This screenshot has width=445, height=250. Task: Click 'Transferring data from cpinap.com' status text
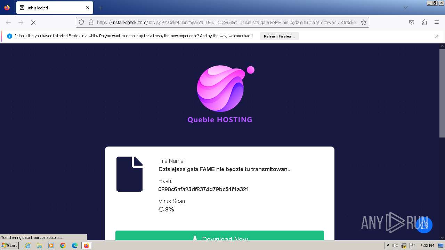pyautogui.click(x=32, y=237)
